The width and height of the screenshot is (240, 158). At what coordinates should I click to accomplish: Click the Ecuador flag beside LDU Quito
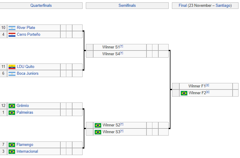12,67
